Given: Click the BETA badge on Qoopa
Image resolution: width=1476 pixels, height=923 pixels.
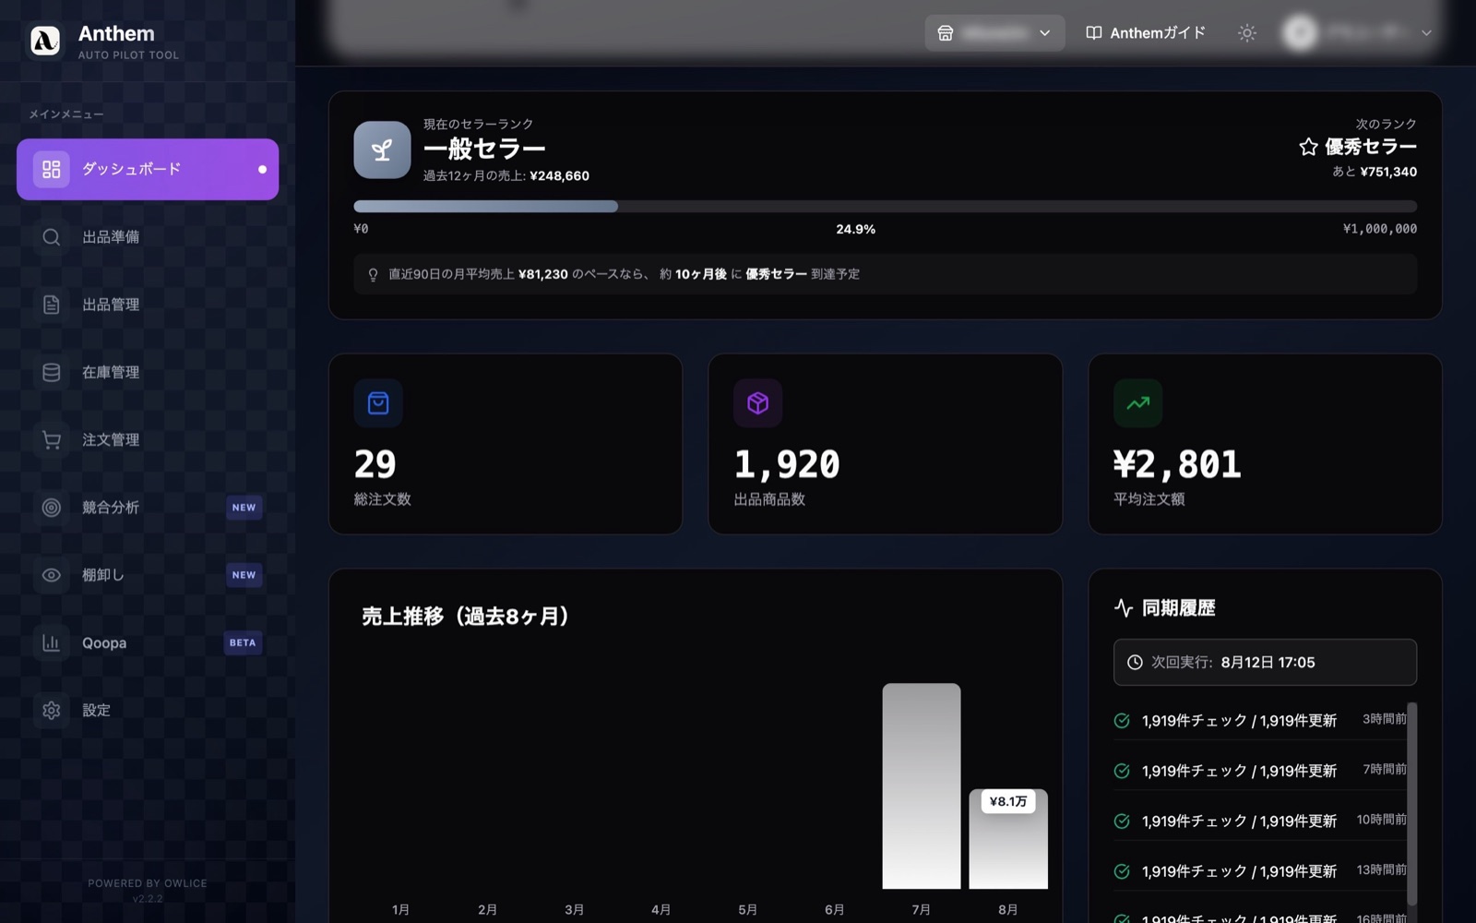Looking at the screenshot, I should point(244,642).
